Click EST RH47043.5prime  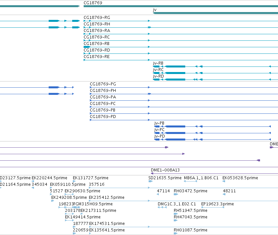tap(190, 217)
